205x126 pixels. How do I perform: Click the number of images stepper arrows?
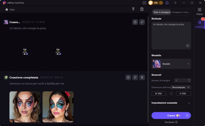click(189, 80)
